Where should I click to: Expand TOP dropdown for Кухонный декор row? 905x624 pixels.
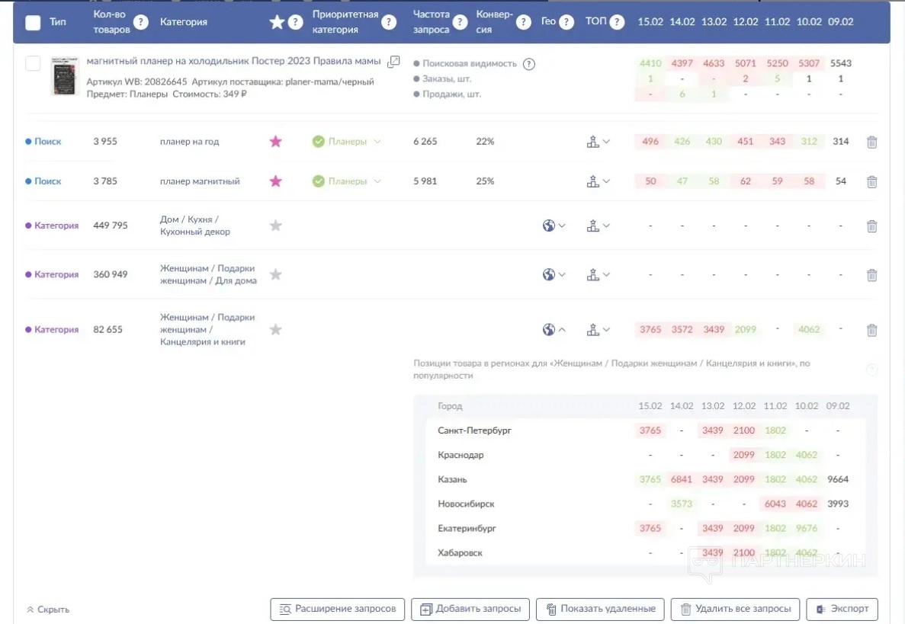[x=599, y=226]
